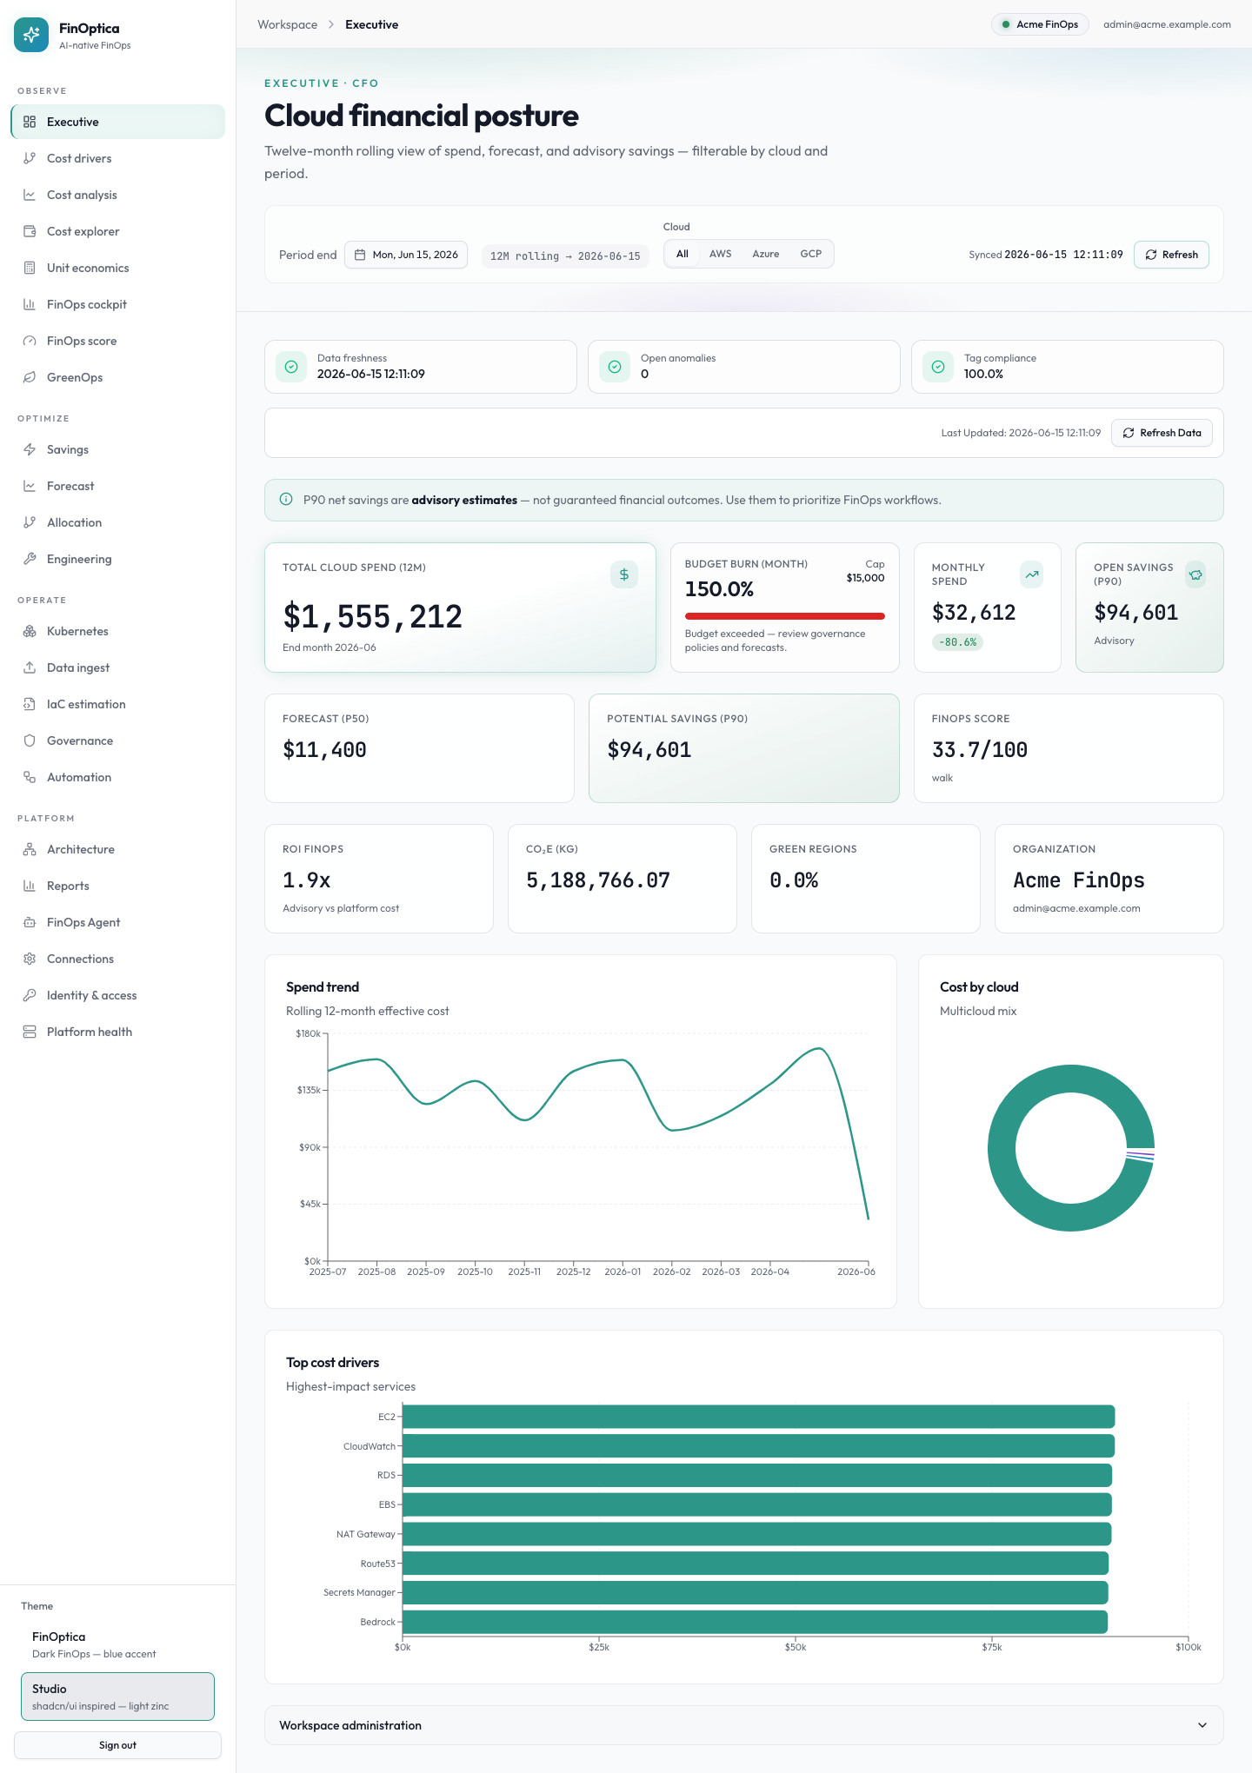Image resolution: width=1252 pixels, height=1773 pixels.
Task: Open Governance shield icon in sidebar
Action: pyautogui.click(x=30, y=740)
